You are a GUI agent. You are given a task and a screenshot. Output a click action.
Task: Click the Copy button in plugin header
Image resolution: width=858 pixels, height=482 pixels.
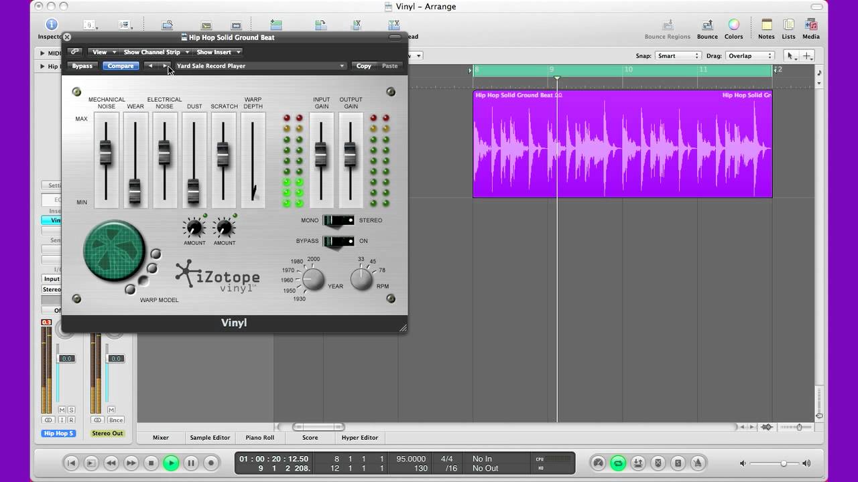tap(364, 66)
